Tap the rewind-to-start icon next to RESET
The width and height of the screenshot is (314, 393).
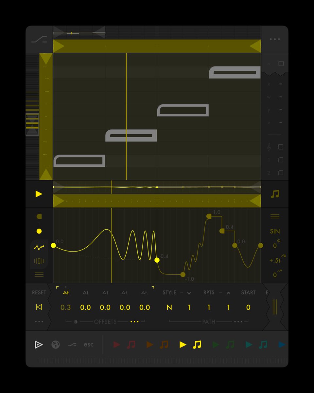(39, 308)
